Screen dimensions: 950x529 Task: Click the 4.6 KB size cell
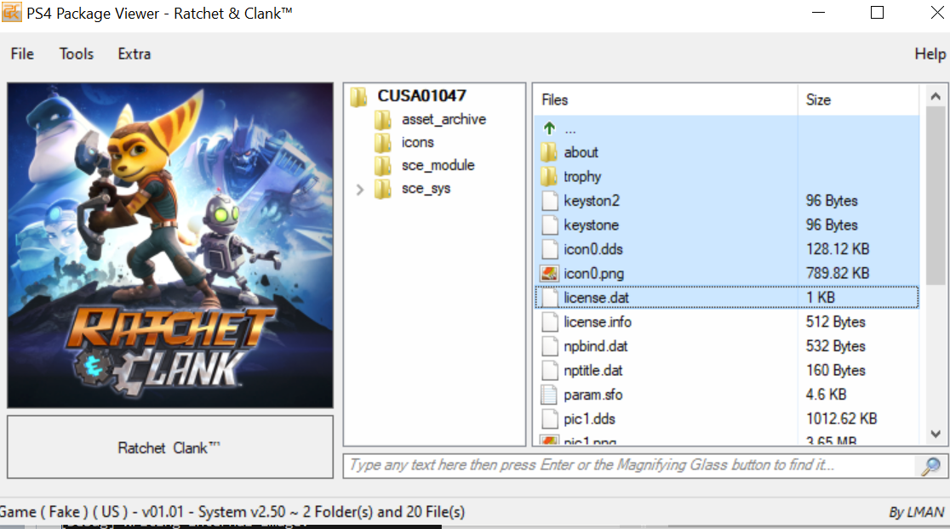(826, 394)
